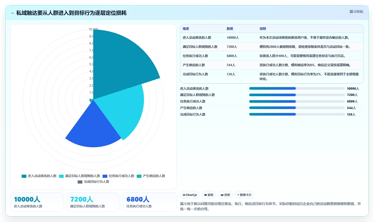
Task: Click the progress bar for 产生响应的人数
Action: (x=297, y=108)
